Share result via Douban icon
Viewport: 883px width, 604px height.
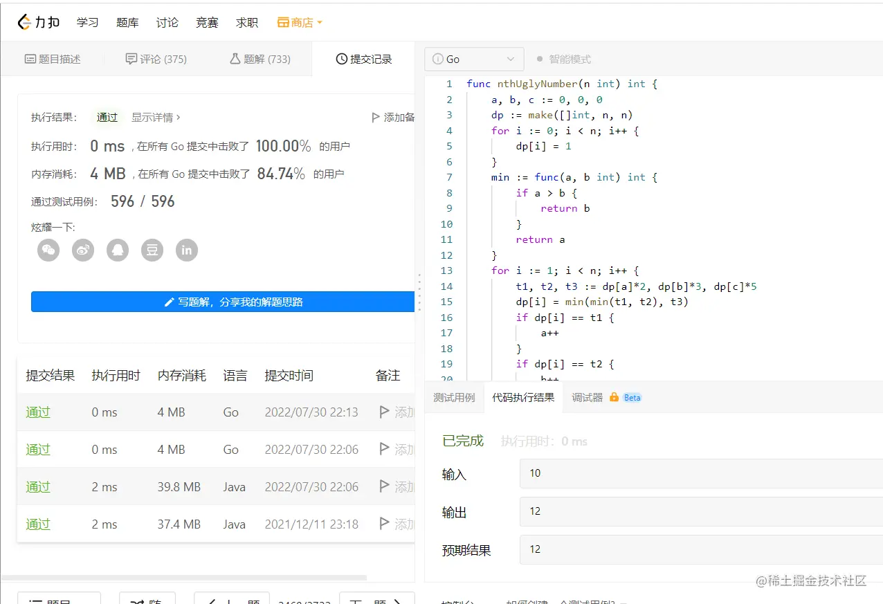pyautogui.click(x=152, y=250)
